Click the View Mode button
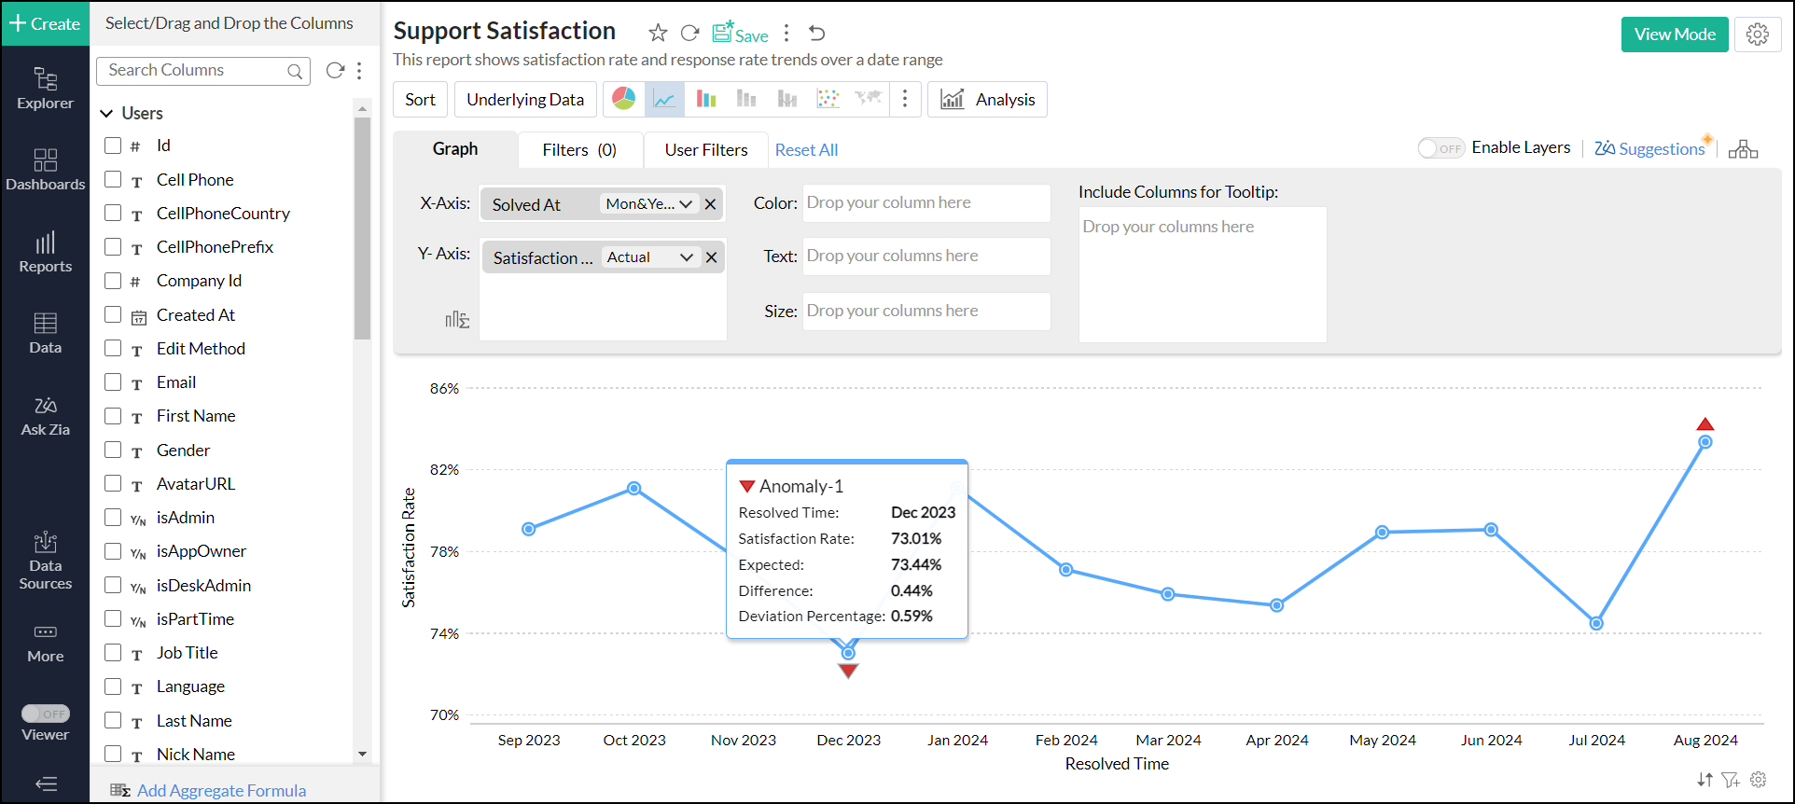This screenshot has width=1795, height=804. (1674, 35)
